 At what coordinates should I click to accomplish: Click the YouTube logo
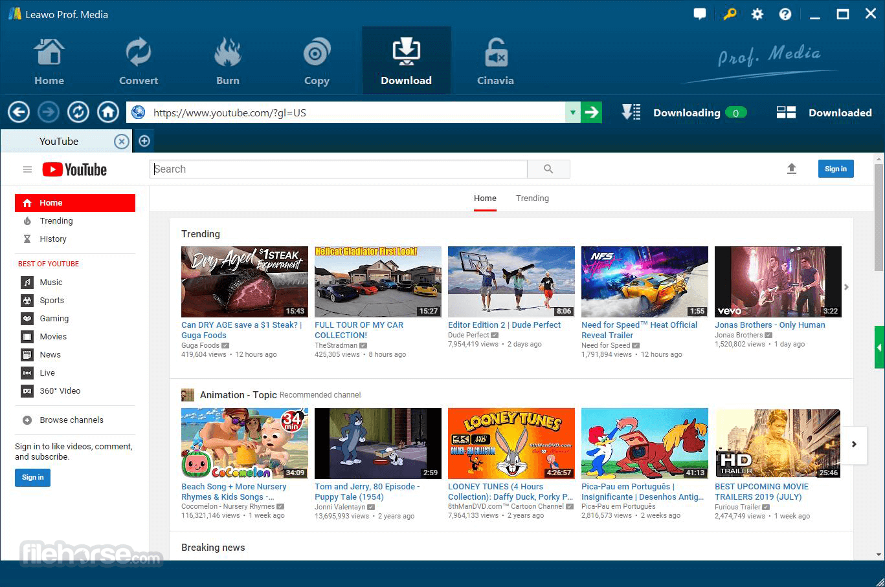(74, 169)
